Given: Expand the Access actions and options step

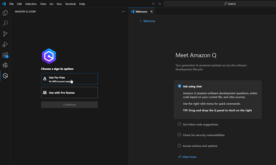Looking at the screenshot, I should (200, 146).
